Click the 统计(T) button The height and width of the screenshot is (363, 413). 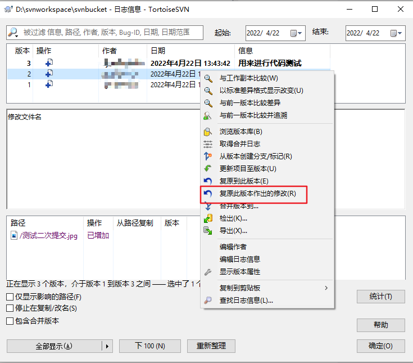click(x=380, y=297)
